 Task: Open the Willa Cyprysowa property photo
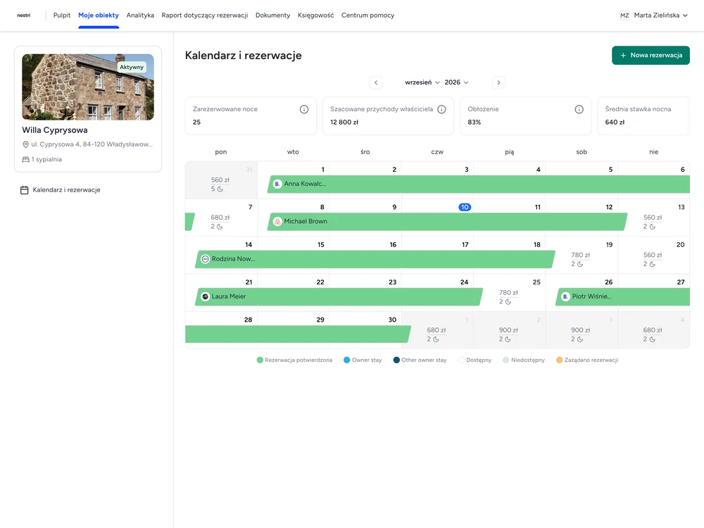pyautogui.click(x=88, y=87)
